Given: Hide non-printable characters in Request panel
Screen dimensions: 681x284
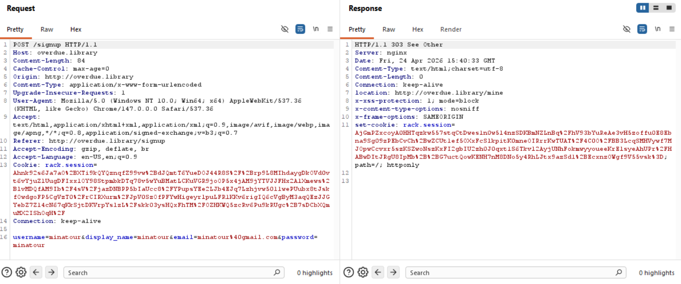Looking at the screenshot, I should tap(285, 29).
